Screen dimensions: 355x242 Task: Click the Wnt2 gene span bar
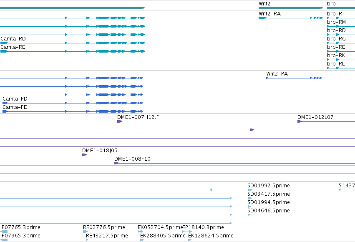tap(291, 8)
